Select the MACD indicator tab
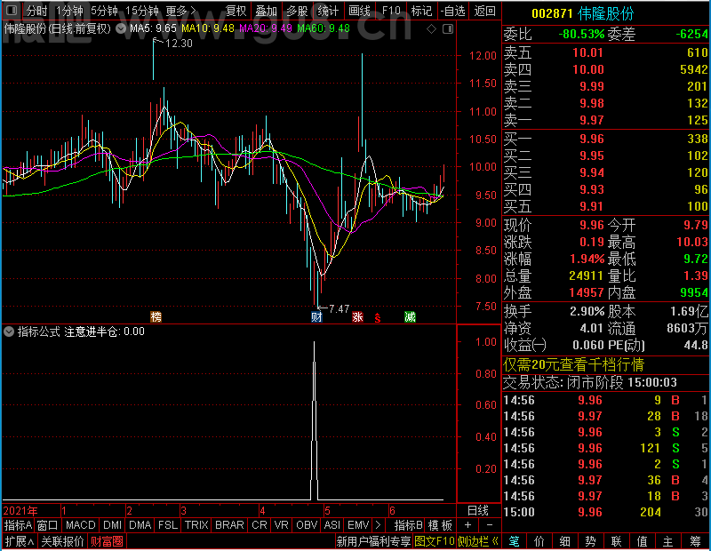Viewport: 711px width, 551px height. point(80,525)
